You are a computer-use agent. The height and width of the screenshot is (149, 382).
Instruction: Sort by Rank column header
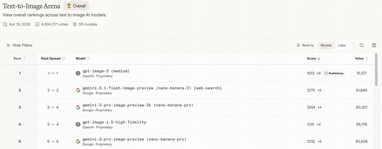click(19, 58)
